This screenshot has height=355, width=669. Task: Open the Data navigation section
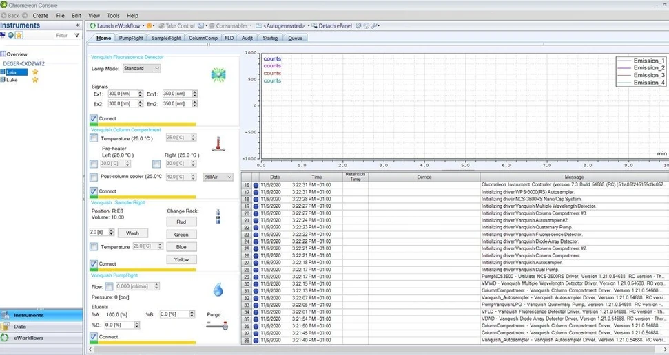(x=41, y=326)
